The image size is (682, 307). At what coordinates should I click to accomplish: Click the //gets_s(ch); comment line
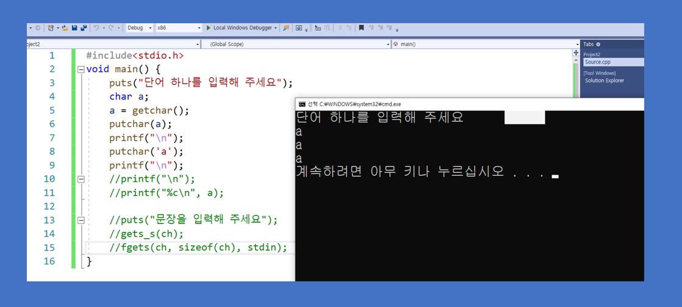[x=146, y=234]
